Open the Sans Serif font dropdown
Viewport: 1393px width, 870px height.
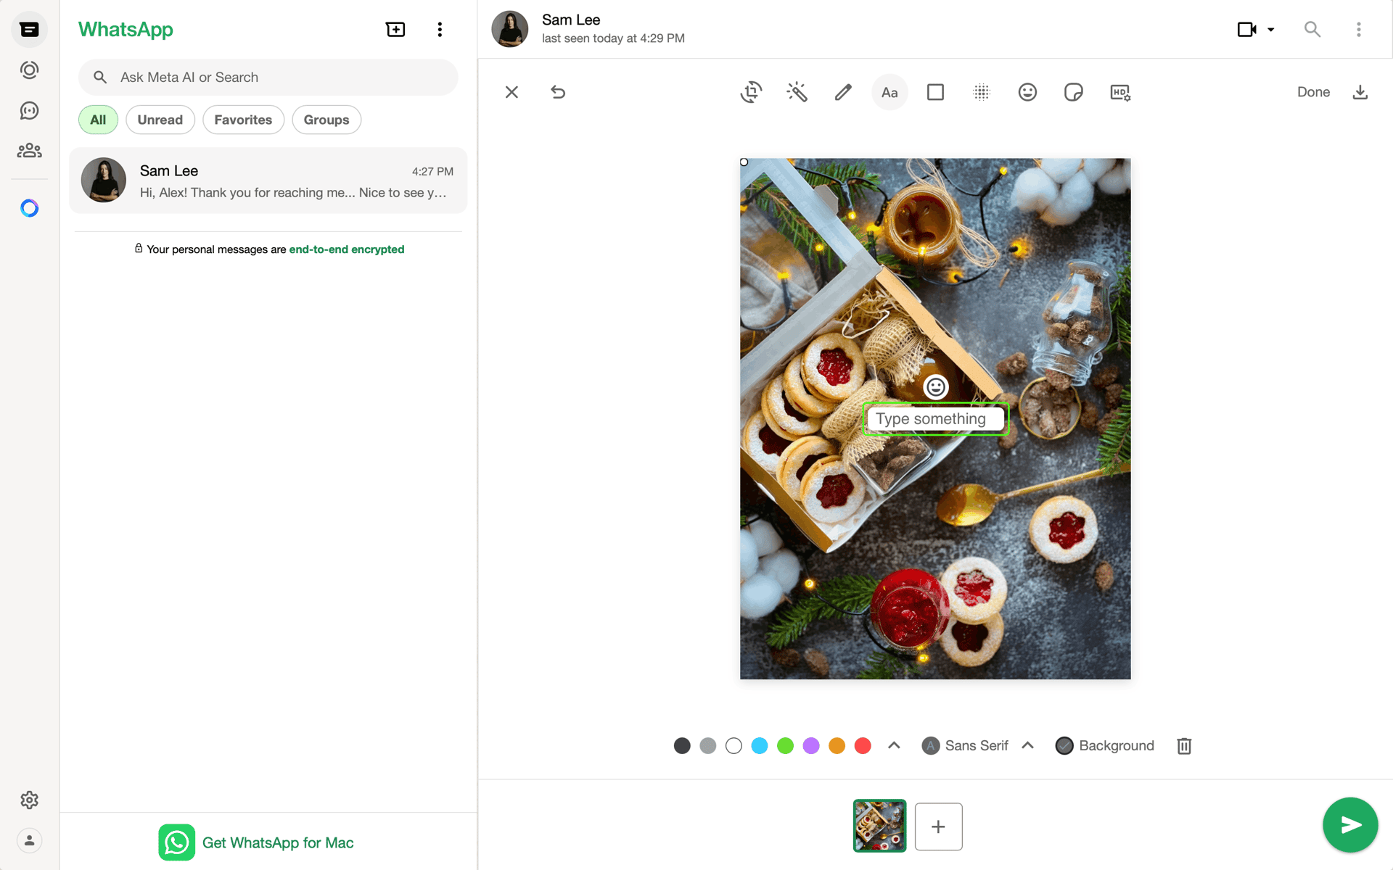(x=978, y=745)
